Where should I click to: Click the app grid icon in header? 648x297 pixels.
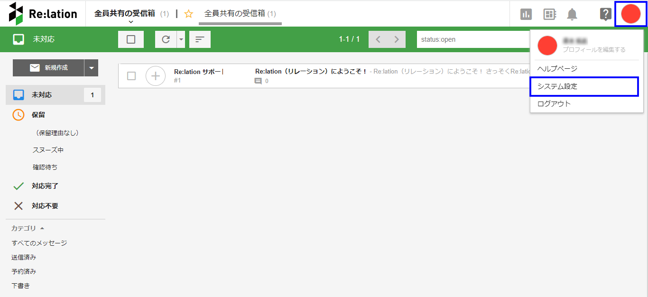point(549,14)
